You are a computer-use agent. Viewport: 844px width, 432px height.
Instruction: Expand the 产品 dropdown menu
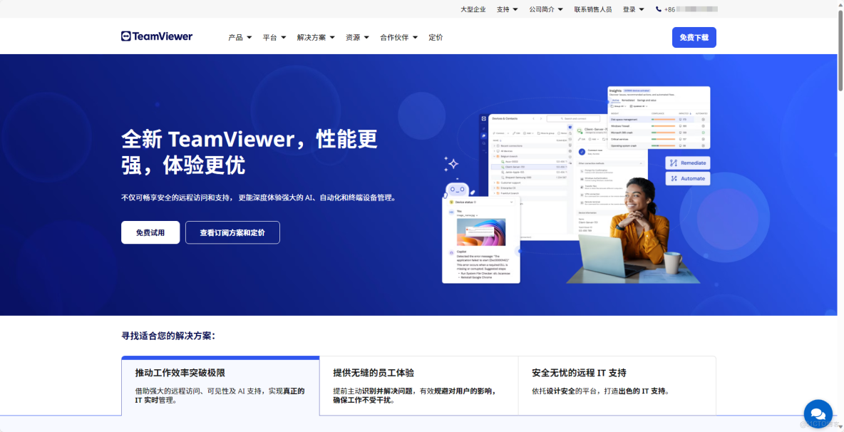click(237, 36)
